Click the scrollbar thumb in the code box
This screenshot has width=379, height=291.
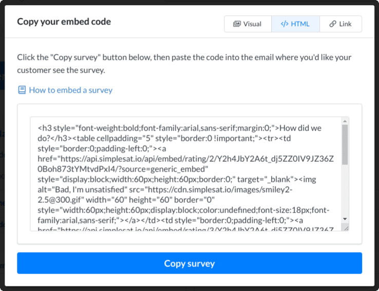point(345,144)
